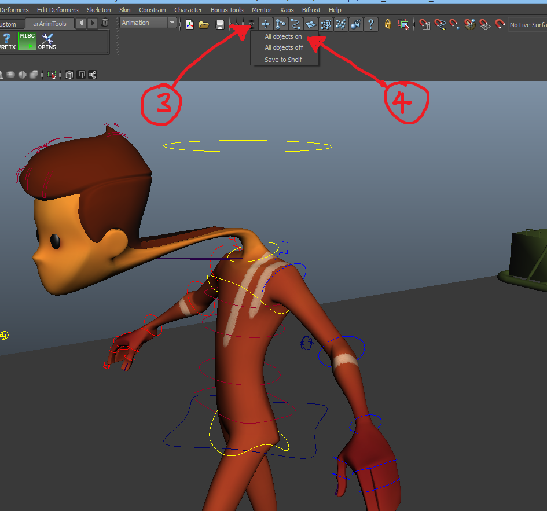547x511 pixels.
Task: Enable the Snap to Curves magnet icon
Action: coord(440,24)
